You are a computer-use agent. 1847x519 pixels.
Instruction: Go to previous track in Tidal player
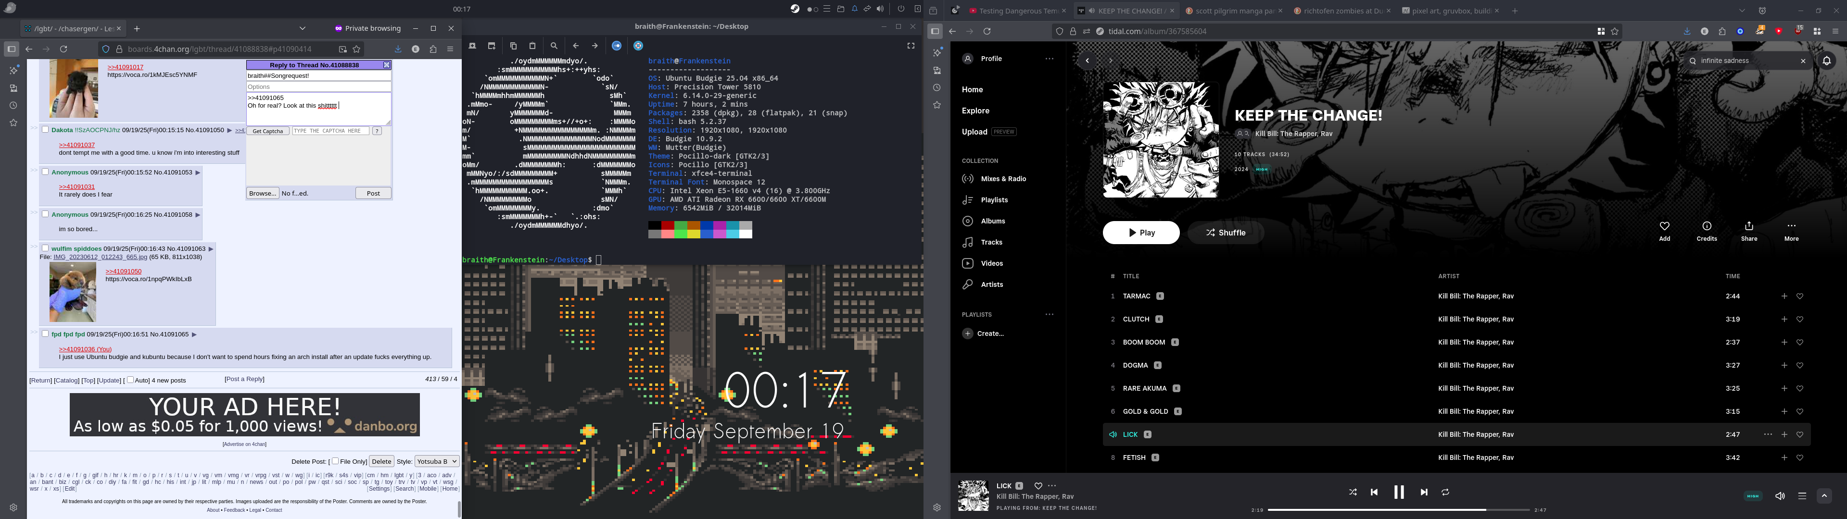pyautogui.click(x=1374, y=492)
